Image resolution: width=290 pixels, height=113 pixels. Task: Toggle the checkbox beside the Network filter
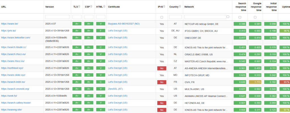(x=228, y=17)
